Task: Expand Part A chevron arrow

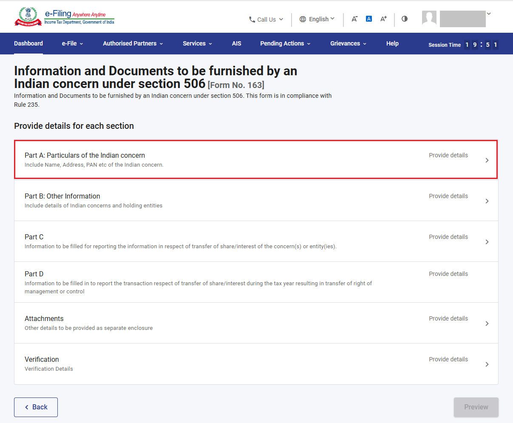Action: (487, 160)
